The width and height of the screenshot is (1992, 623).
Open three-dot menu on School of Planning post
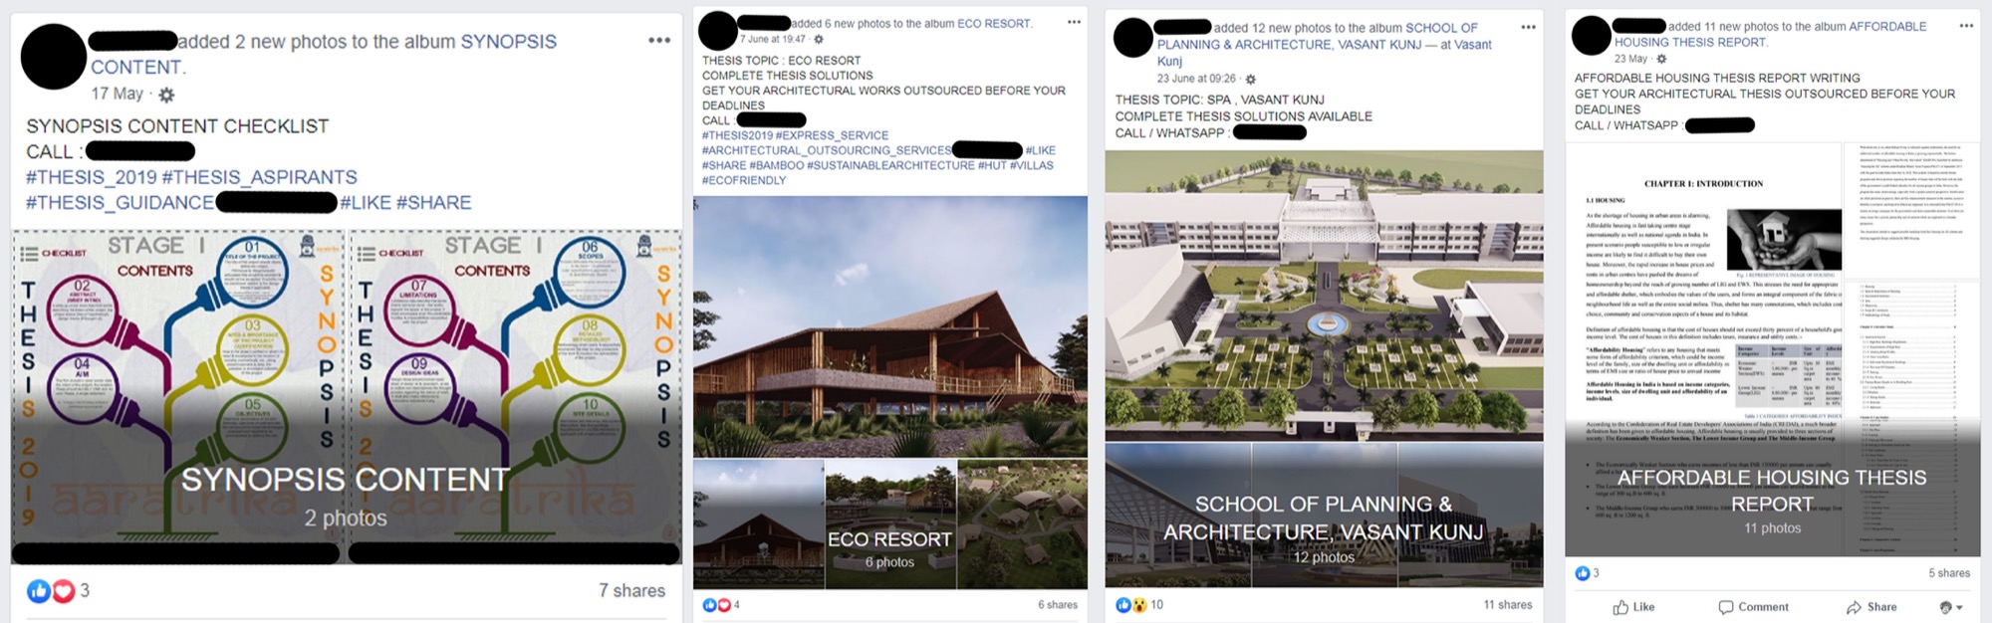pyautogui.click(x=1528, y=27)
